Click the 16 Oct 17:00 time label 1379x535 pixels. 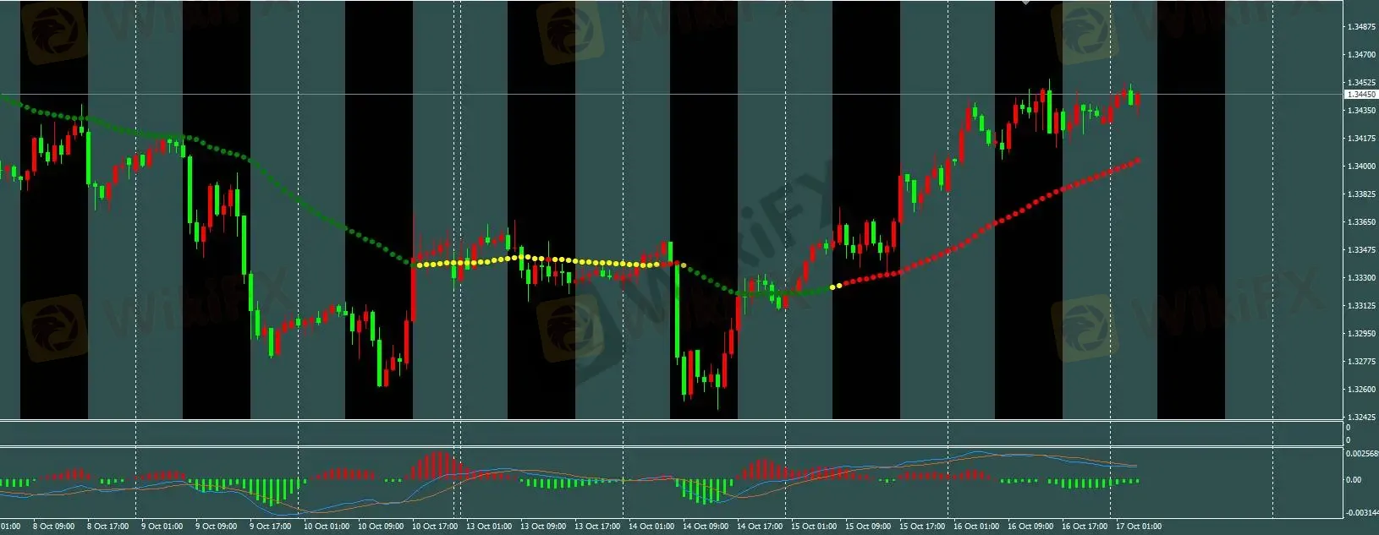1085,527
